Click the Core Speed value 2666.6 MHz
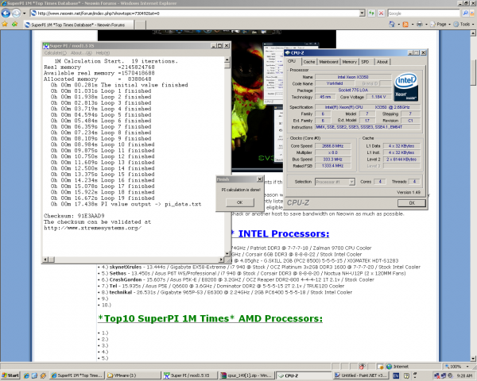 pyautogui.click(x=332, y=146)
